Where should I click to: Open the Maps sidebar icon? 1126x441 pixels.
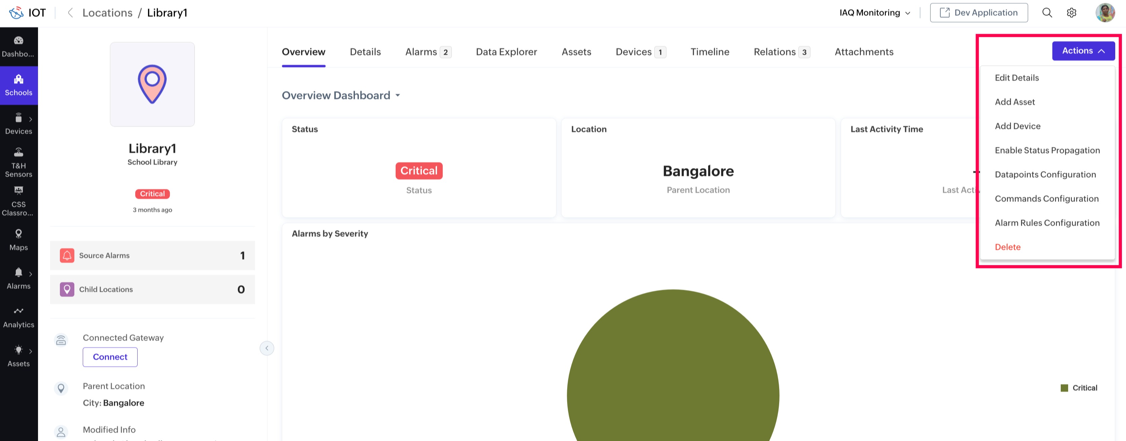coord(19,239)
